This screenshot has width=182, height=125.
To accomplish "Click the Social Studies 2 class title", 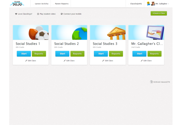I will click(x=66, y=44).
